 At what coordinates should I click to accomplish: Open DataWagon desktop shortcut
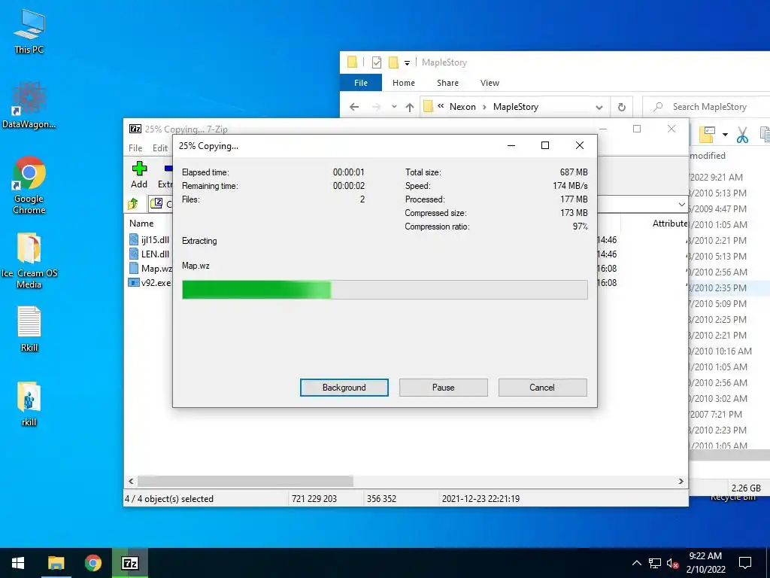tap(29, 105)
